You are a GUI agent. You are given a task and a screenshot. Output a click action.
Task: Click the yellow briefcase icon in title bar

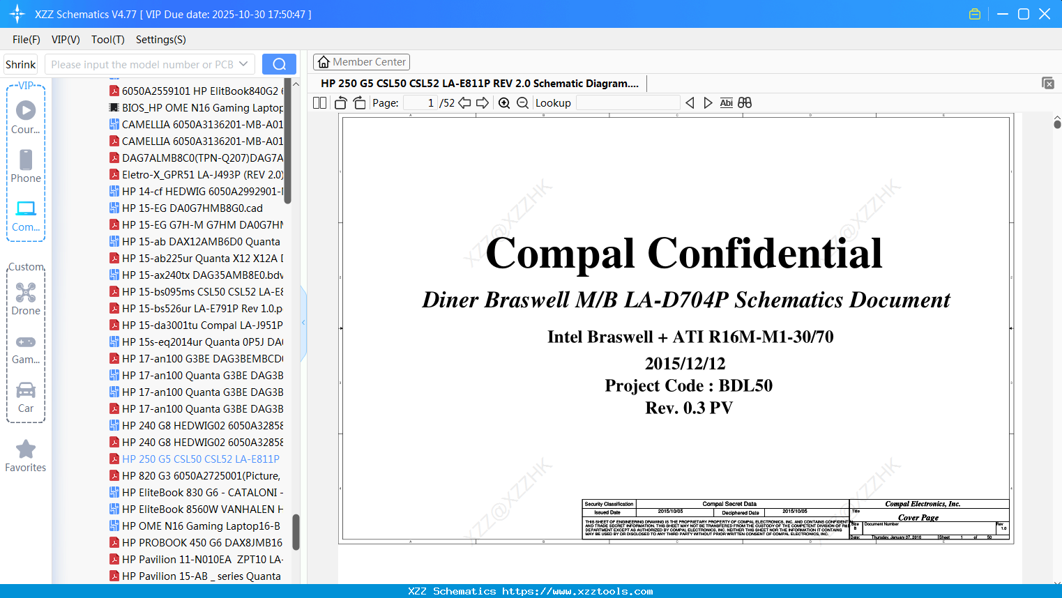click(975, 14)
